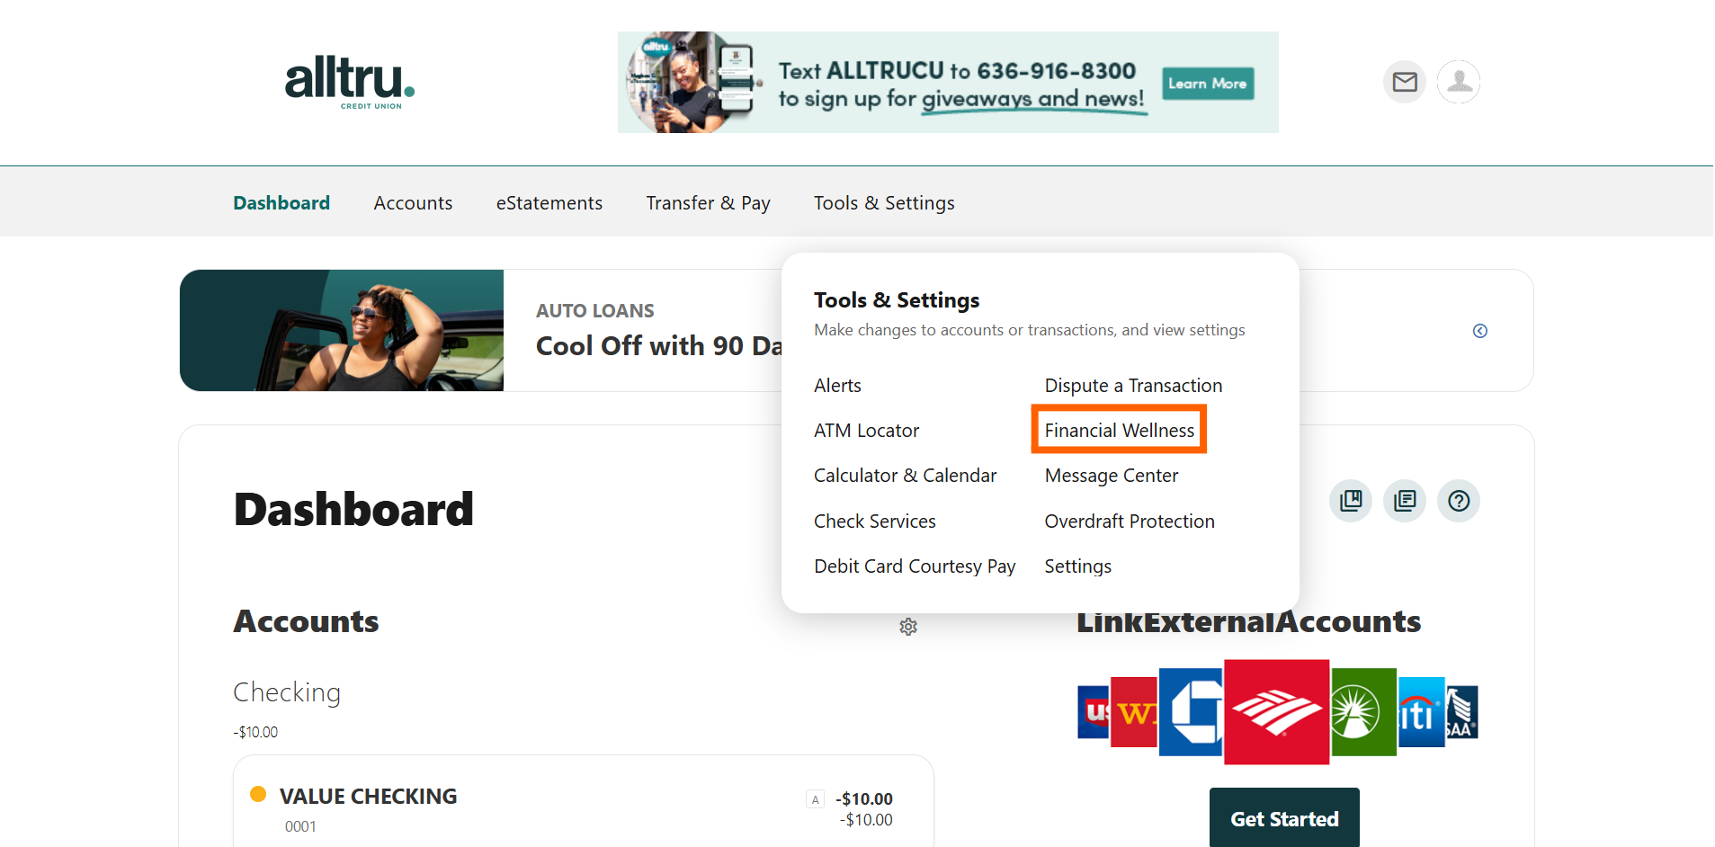The width and height of the screenshot is (1715, 847).
Task: Click the Chase bank logo
Action: click(1192, 712)
